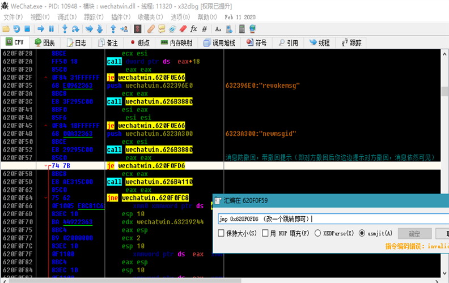Image resolution: width=449 pixels, height=283 pixels.
Task: Select the XEDParse(X) radio button
Action: click(318, 233)
